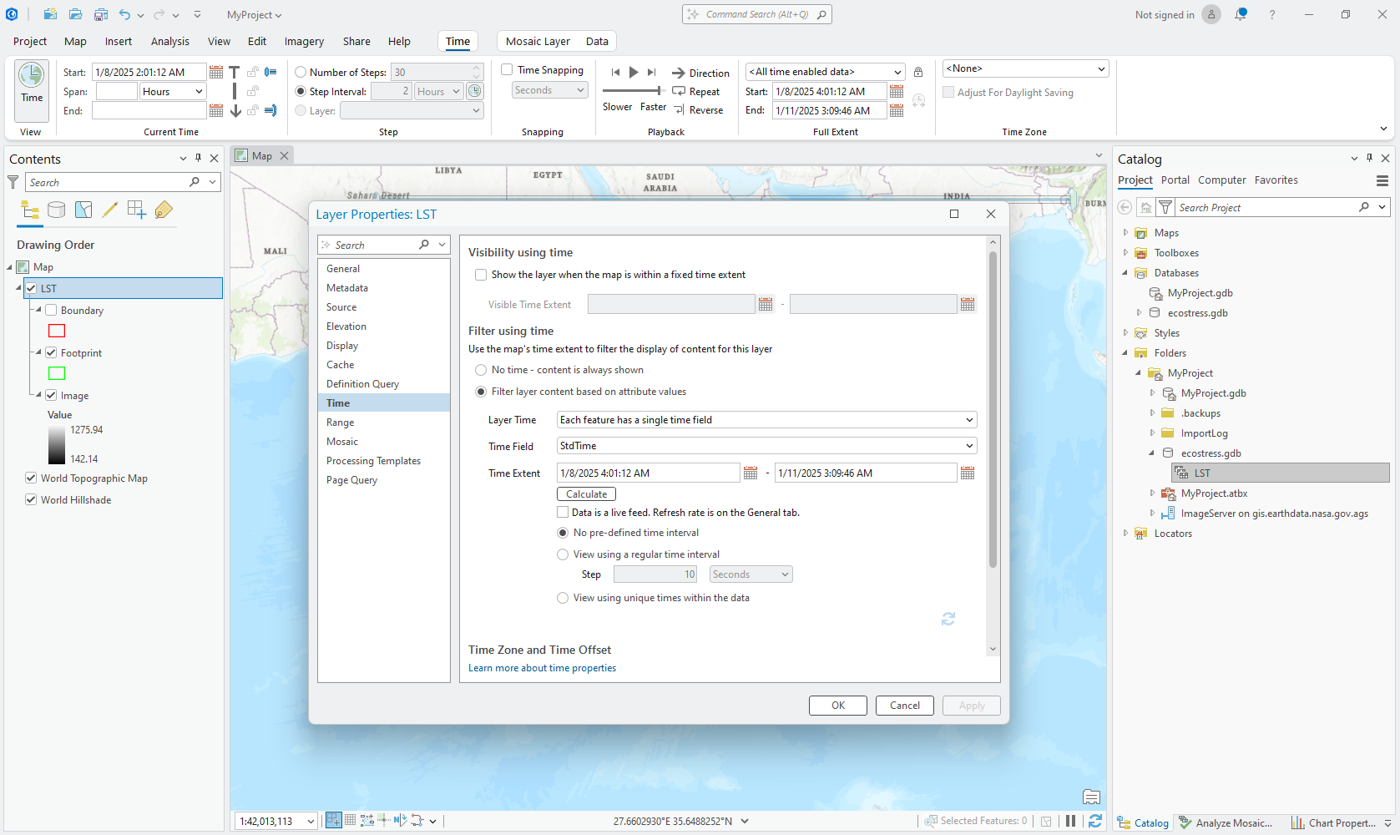Expand the Toolboxes node in Catalog

tap(1125, 253)
